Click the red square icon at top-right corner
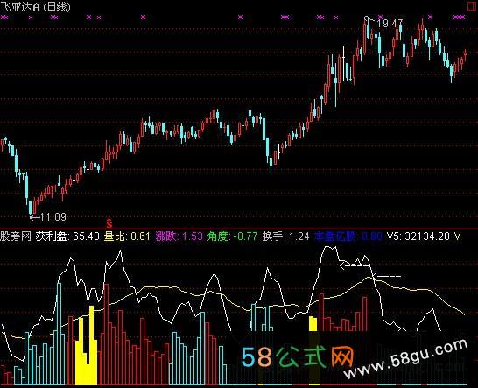The image size is (478, 388). pyautogui.click(x=473, y=6)
